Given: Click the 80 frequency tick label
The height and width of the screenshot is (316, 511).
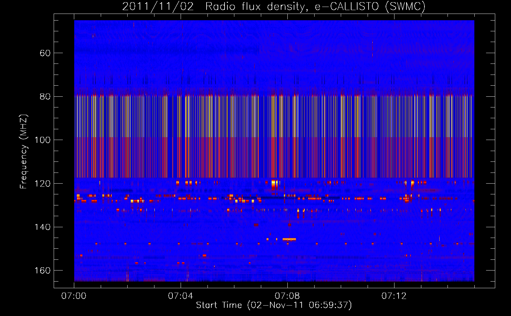Looking at the screenshot, I should pyautogui.click(x=45, y=96).
